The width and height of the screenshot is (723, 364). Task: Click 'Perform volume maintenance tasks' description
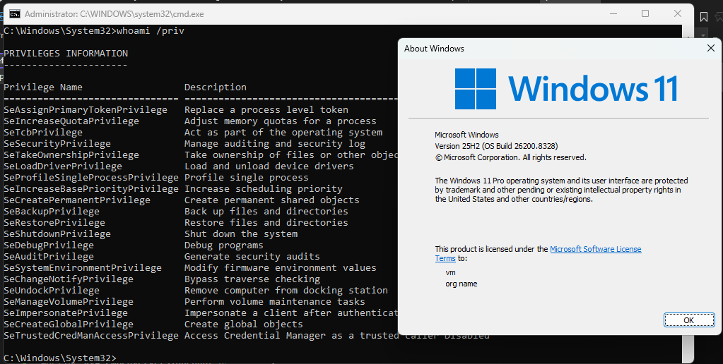point(275,301)
